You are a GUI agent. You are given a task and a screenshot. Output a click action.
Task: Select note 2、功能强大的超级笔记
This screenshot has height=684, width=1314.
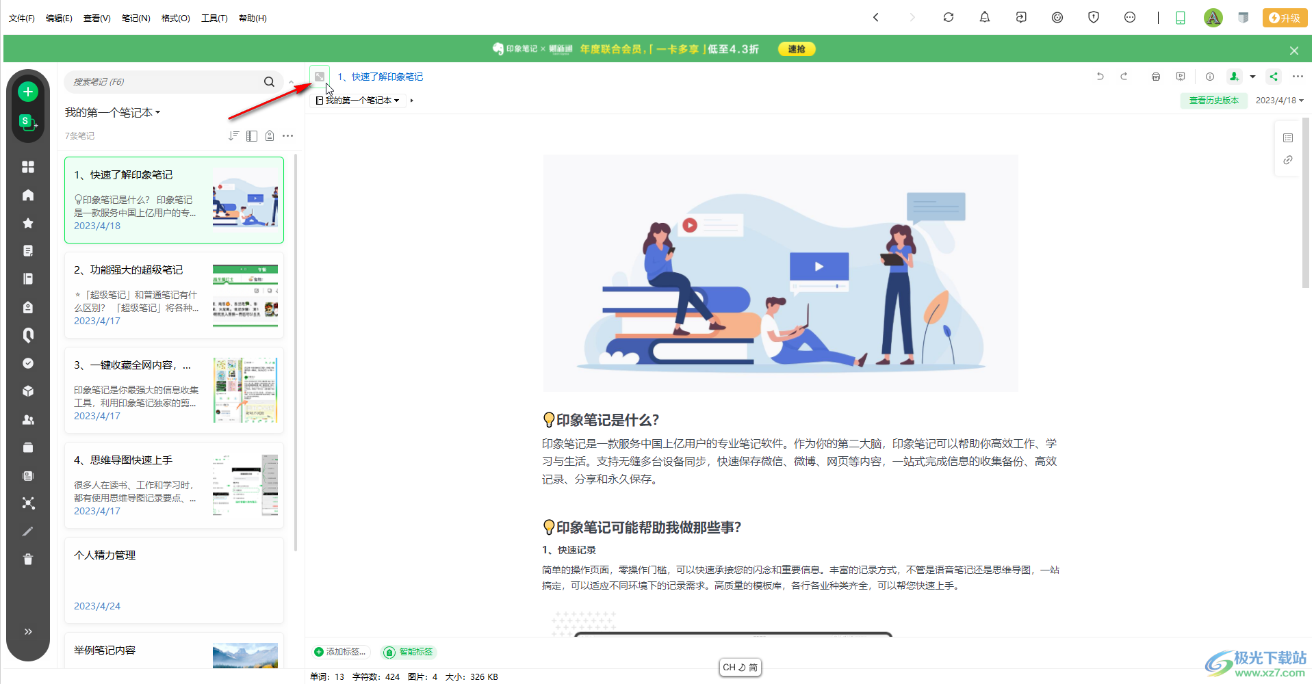click(x=174, y=295)
